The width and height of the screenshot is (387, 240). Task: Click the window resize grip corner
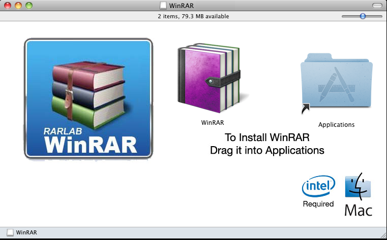tap(383, 235)
